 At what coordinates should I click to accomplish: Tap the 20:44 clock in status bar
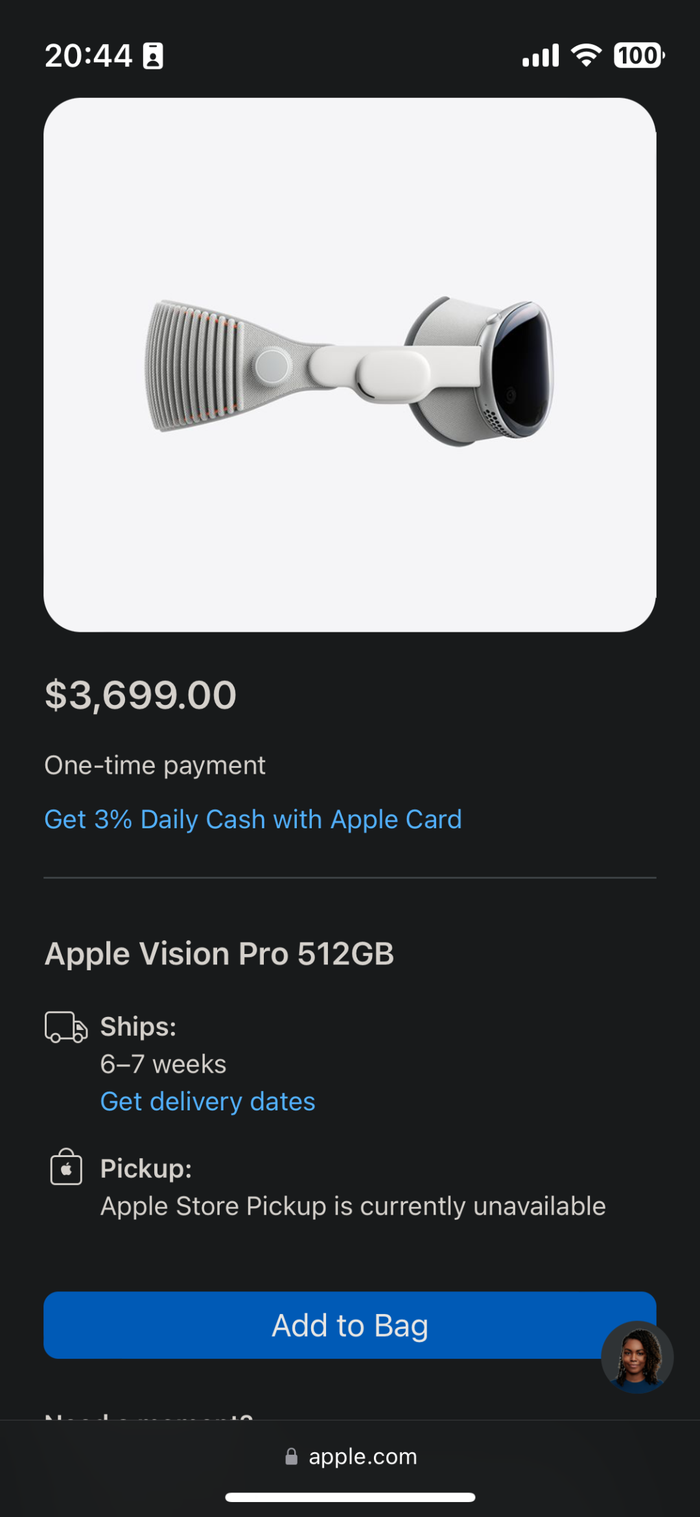(88, 56)
